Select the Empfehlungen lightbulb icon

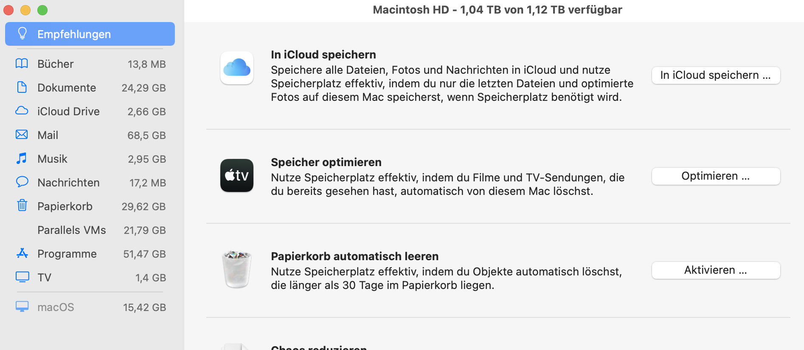coord(22,33)
